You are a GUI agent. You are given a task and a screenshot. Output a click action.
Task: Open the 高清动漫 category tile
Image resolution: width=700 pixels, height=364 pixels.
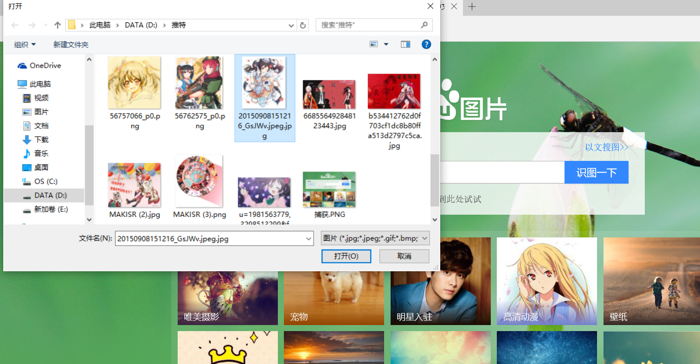point(547,281)
